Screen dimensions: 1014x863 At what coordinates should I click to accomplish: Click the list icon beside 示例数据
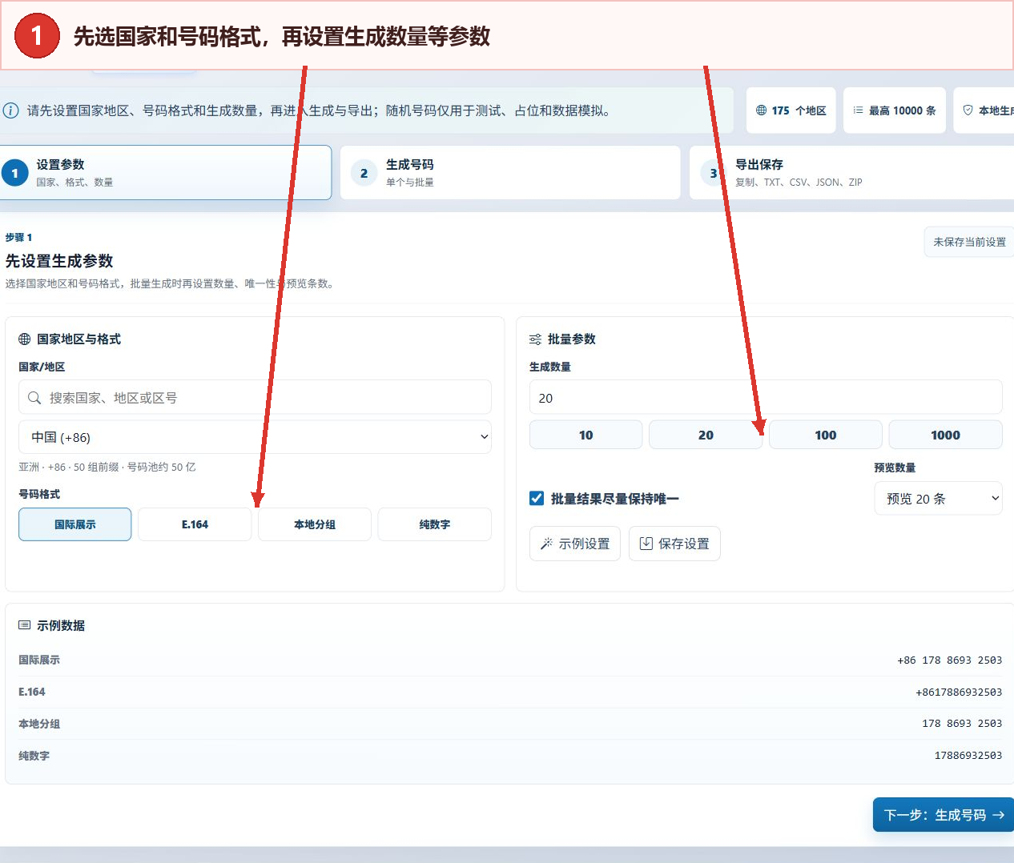(x=25, y=625)
